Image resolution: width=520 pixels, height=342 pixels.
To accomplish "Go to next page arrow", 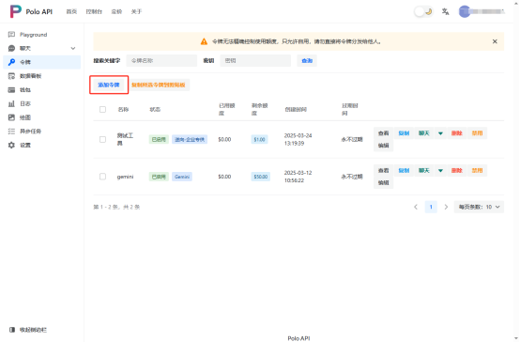I will pos(446,207).
